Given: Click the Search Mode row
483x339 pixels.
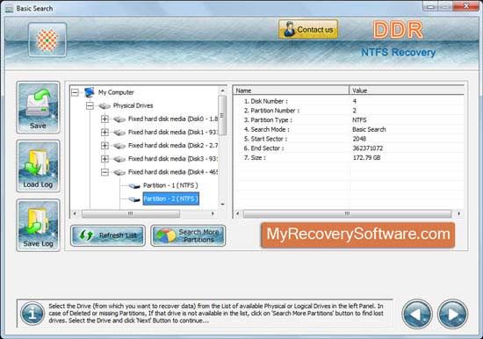Looking at the screenshot, I should 349,129.
